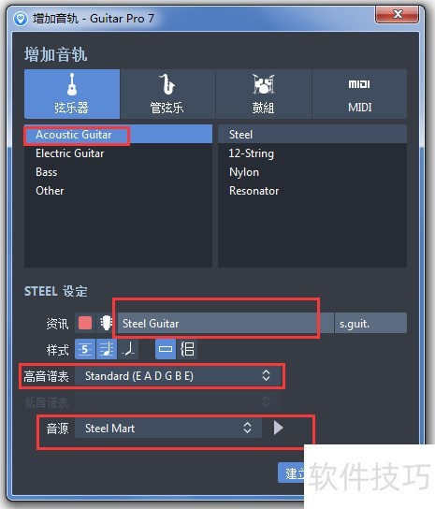Open the guitar headstock instrument icon

[106, 323]
